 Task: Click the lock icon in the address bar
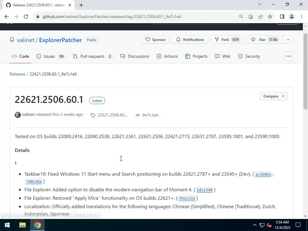pos(38,17)
